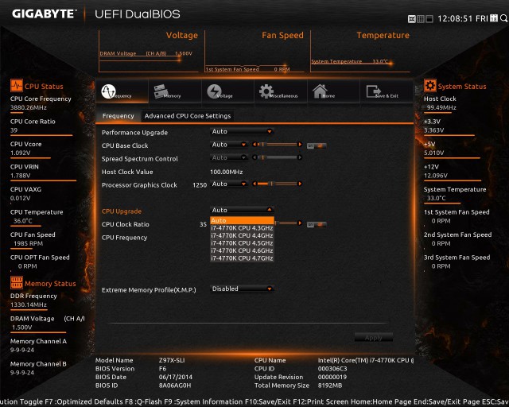The width and height of the screenshot is (509, 407).
Task: Click Total Memory Size 8192MB value
Action: [330, 386]
